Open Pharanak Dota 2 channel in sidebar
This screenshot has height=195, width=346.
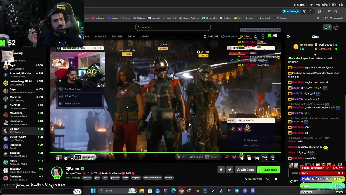click(23, 146)
